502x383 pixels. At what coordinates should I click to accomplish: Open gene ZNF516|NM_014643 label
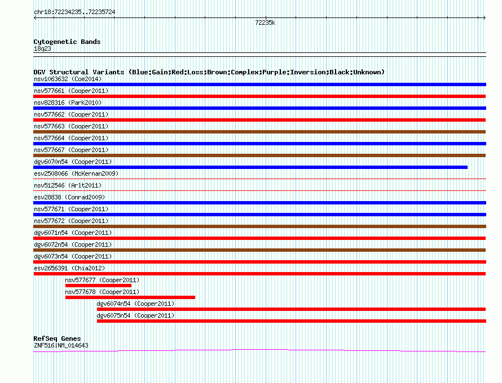pos(61,346)
